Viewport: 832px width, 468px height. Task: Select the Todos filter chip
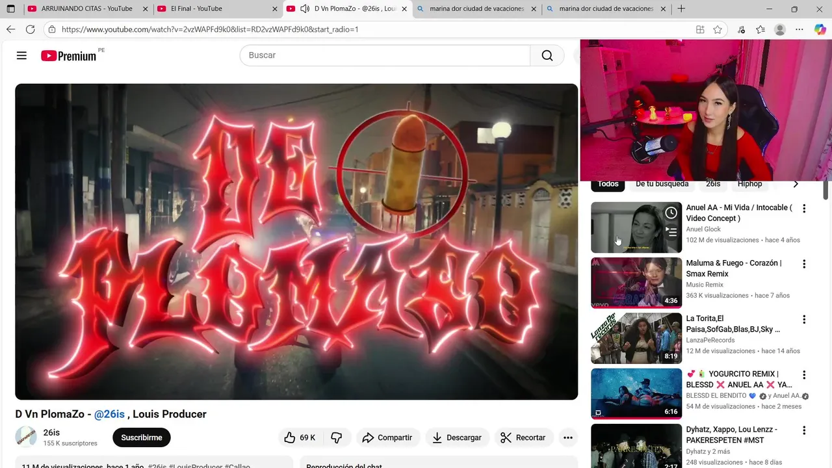click(608, 184)
